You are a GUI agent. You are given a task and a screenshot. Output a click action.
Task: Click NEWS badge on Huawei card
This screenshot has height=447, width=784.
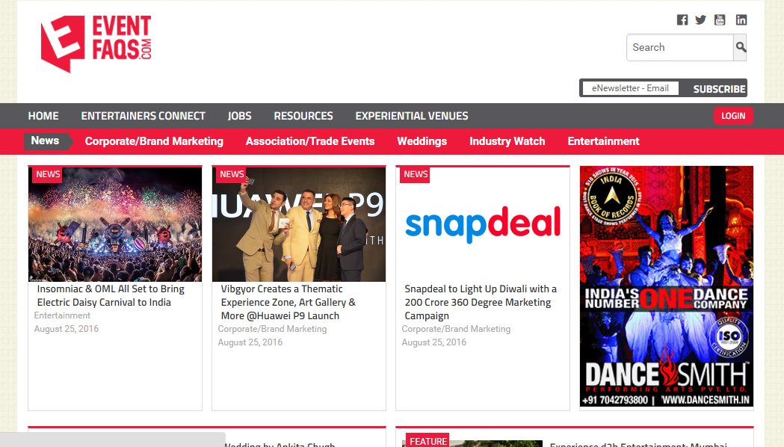tap(231, 174)
